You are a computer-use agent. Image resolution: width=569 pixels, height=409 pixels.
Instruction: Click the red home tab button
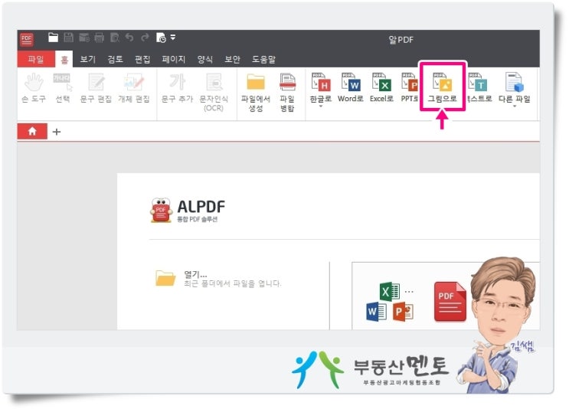coord(32,131)
